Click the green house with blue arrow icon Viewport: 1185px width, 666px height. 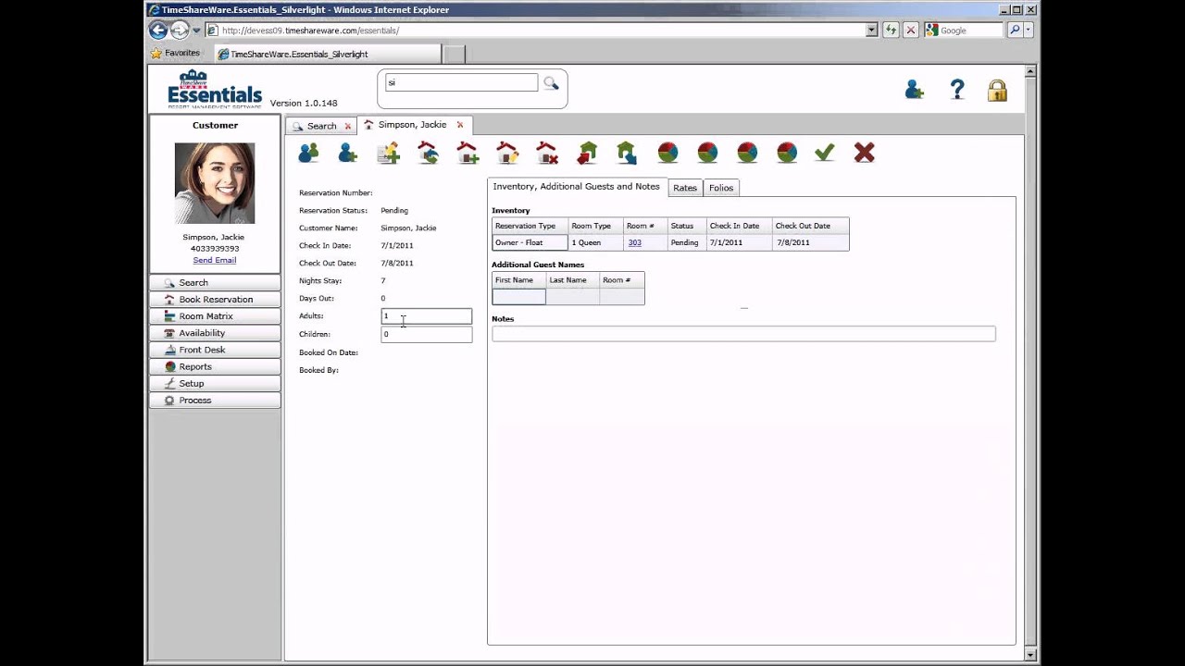point(627,153)
